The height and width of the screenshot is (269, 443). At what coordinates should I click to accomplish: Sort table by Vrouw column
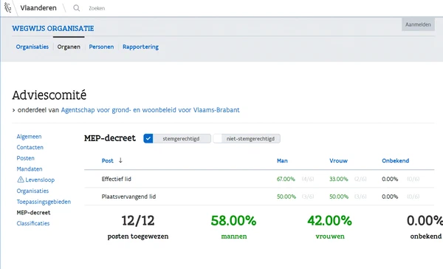pyautogui.click(x=338, y=160)
